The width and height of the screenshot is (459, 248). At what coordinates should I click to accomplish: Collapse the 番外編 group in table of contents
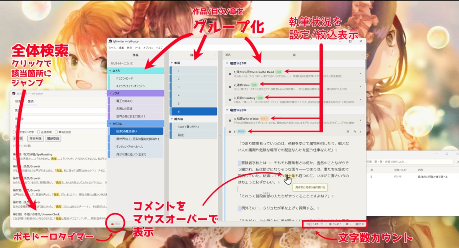[x=172, y=119]
